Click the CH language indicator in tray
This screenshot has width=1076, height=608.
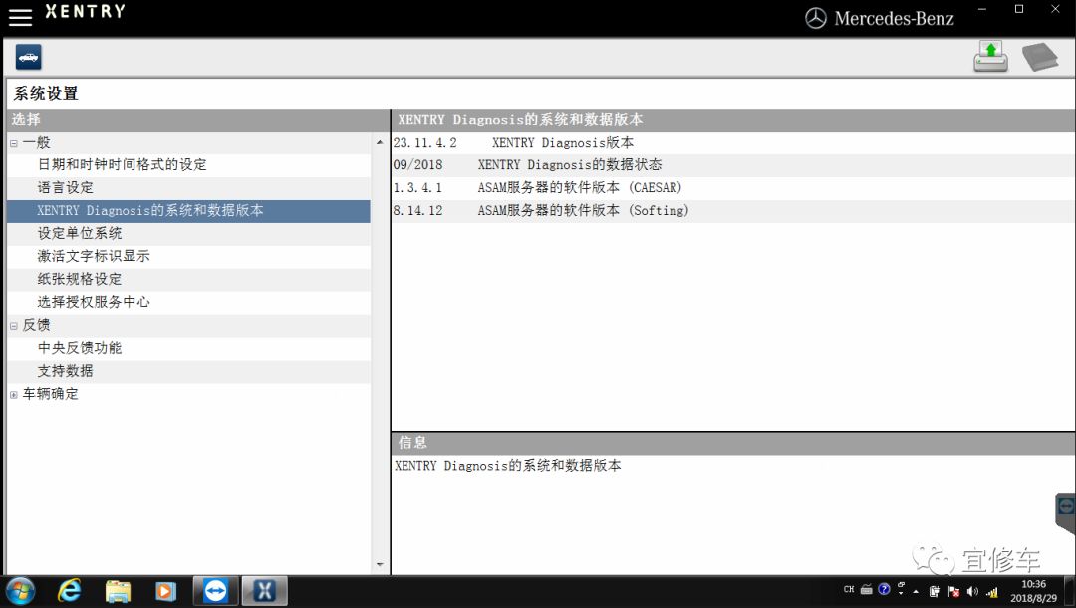tap(849, 589)
